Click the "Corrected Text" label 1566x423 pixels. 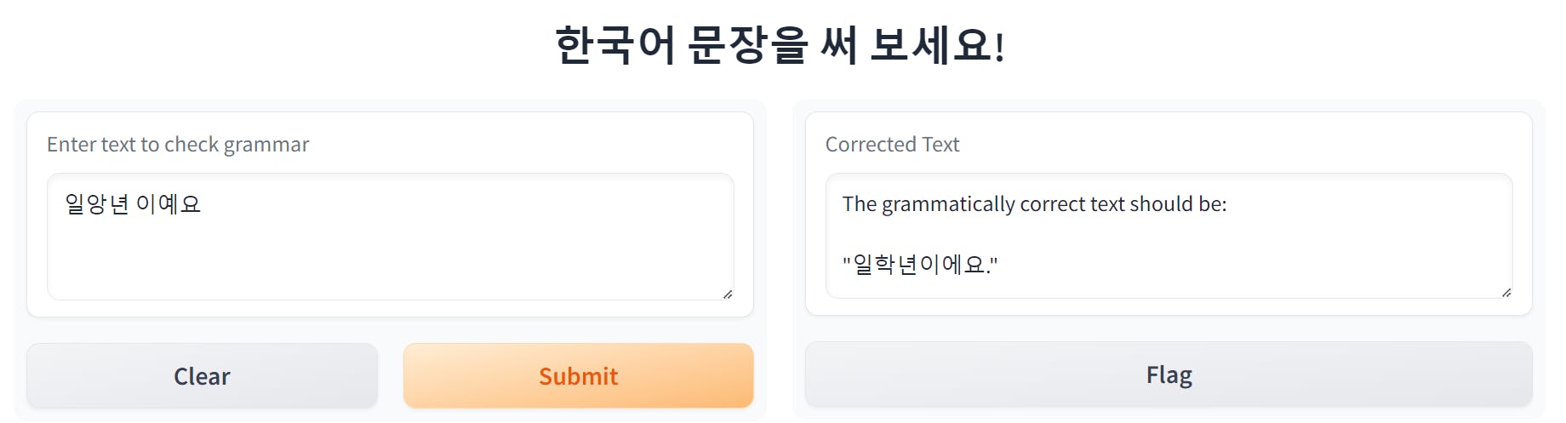892,145
